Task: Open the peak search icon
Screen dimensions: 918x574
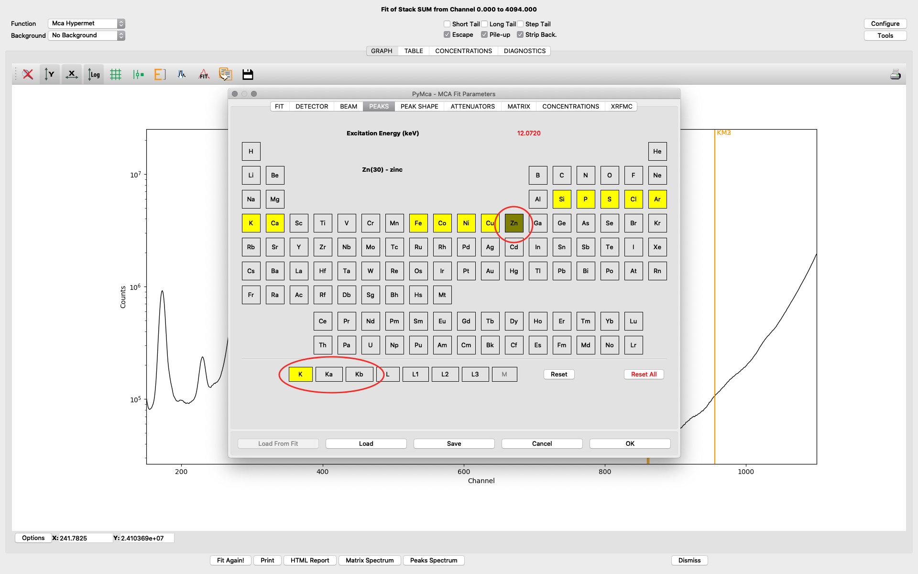Action: [182, 74]
